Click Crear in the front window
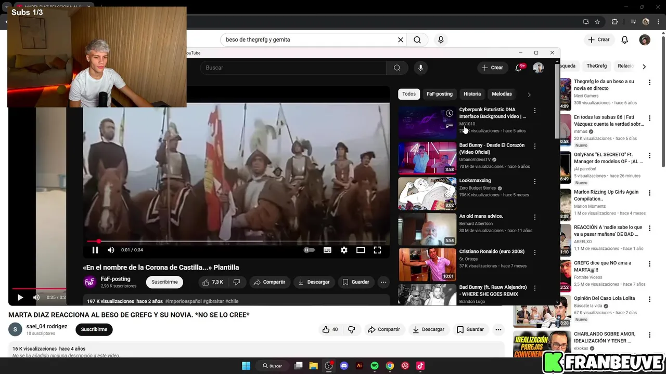This screenshot has height=374, width=666. (x=492, y=68)
